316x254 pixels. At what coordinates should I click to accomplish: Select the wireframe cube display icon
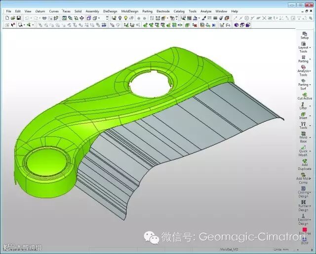point(95,18)
